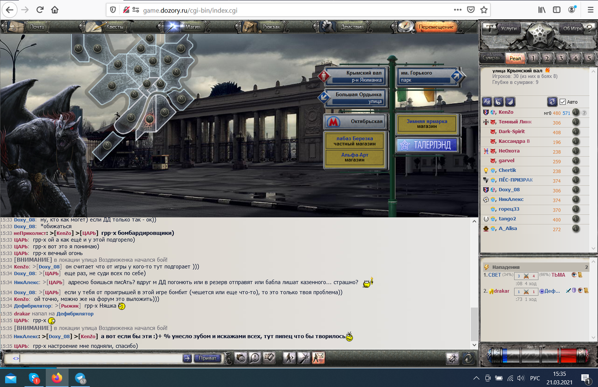The height and width of the screenshot is (387, 598).
Task: Sort players with the shield icon
Action: (x=510, y=102)
